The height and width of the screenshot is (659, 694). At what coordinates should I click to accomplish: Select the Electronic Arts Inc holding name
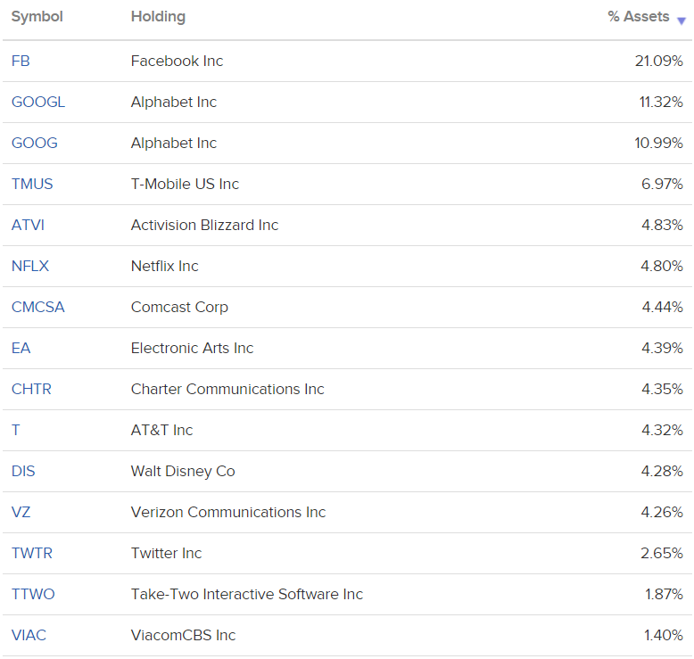coord(193,348)
